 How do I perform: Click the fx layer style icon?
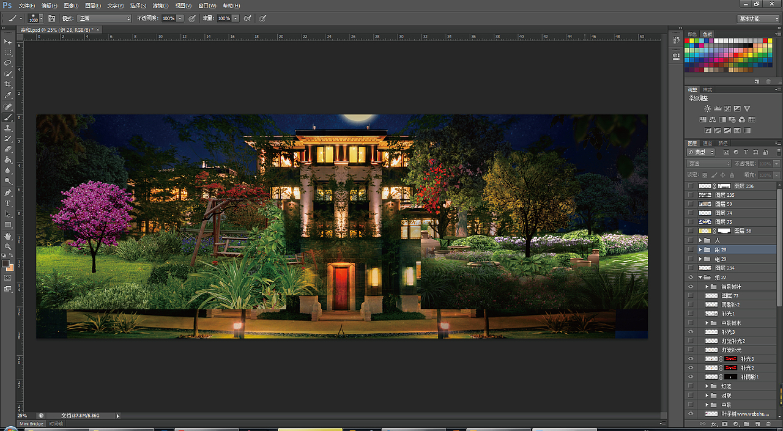pyautogui.click(x=714, y=424)
